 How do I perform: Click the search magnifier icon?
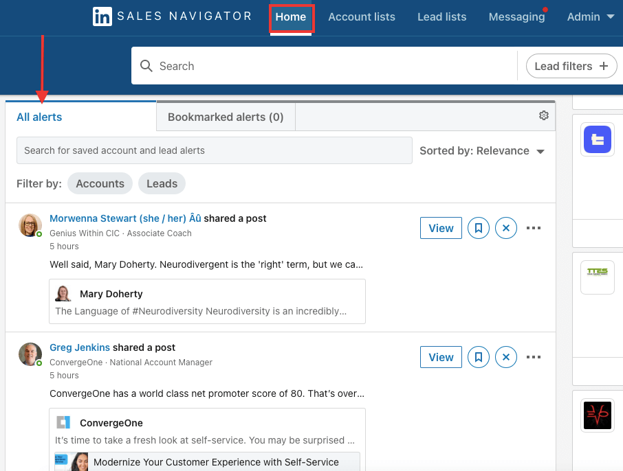146,66
